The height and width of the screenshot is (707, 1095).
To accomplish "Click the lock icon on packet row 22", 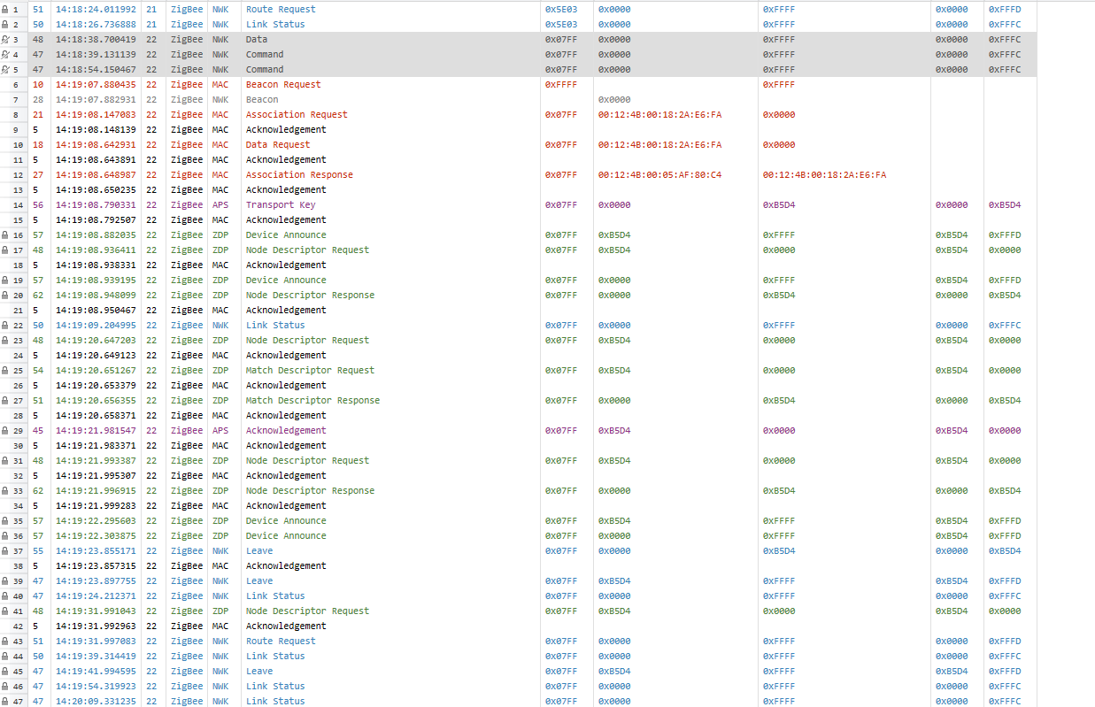I will click(x=5, y=325).
